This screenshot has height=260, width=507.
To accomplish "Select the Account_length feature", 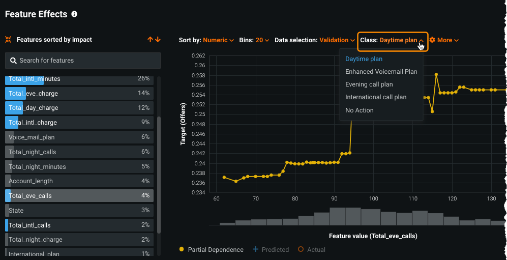I will click(x=79, y=181).
